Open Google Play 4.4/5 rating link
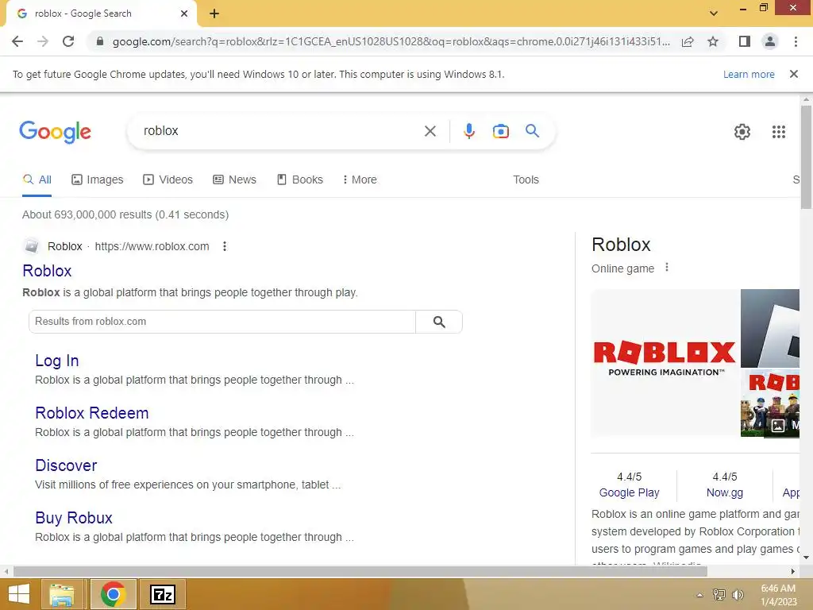813x610 pixels. click(629, 492)
